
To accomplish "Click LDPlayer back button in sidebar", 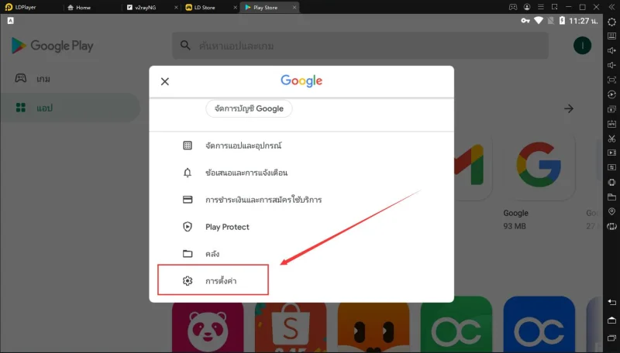I will 611,302.
